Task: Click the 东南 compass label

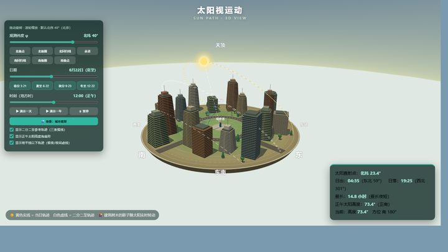Action: tap(220, 172)
